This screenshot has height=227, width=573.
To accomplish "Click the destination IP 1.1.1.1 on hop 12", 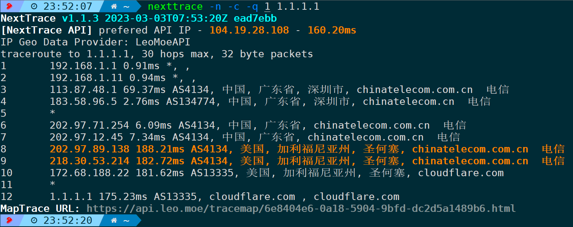I will click(71, 197).
